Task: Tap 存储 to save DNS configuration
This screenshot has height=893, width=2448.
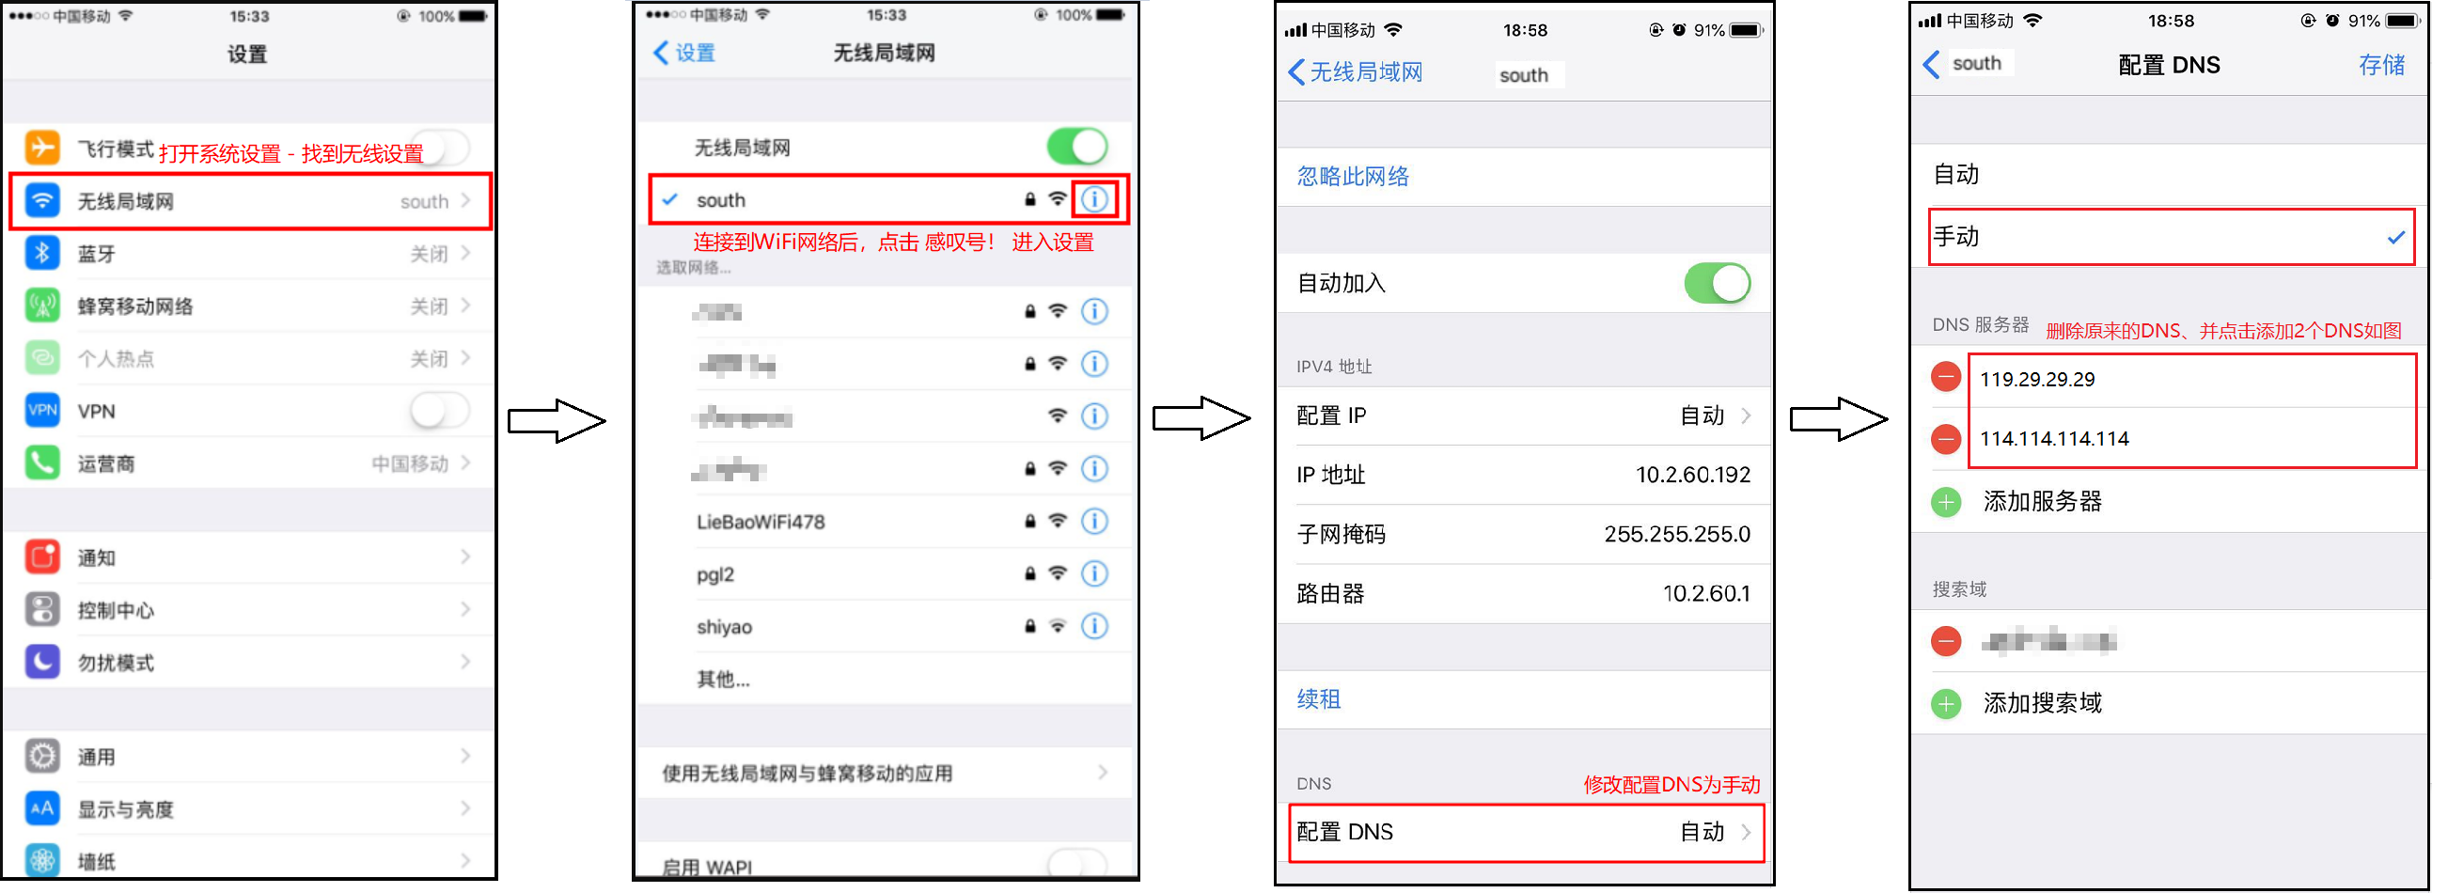Action: click(x=2380, y=65)
